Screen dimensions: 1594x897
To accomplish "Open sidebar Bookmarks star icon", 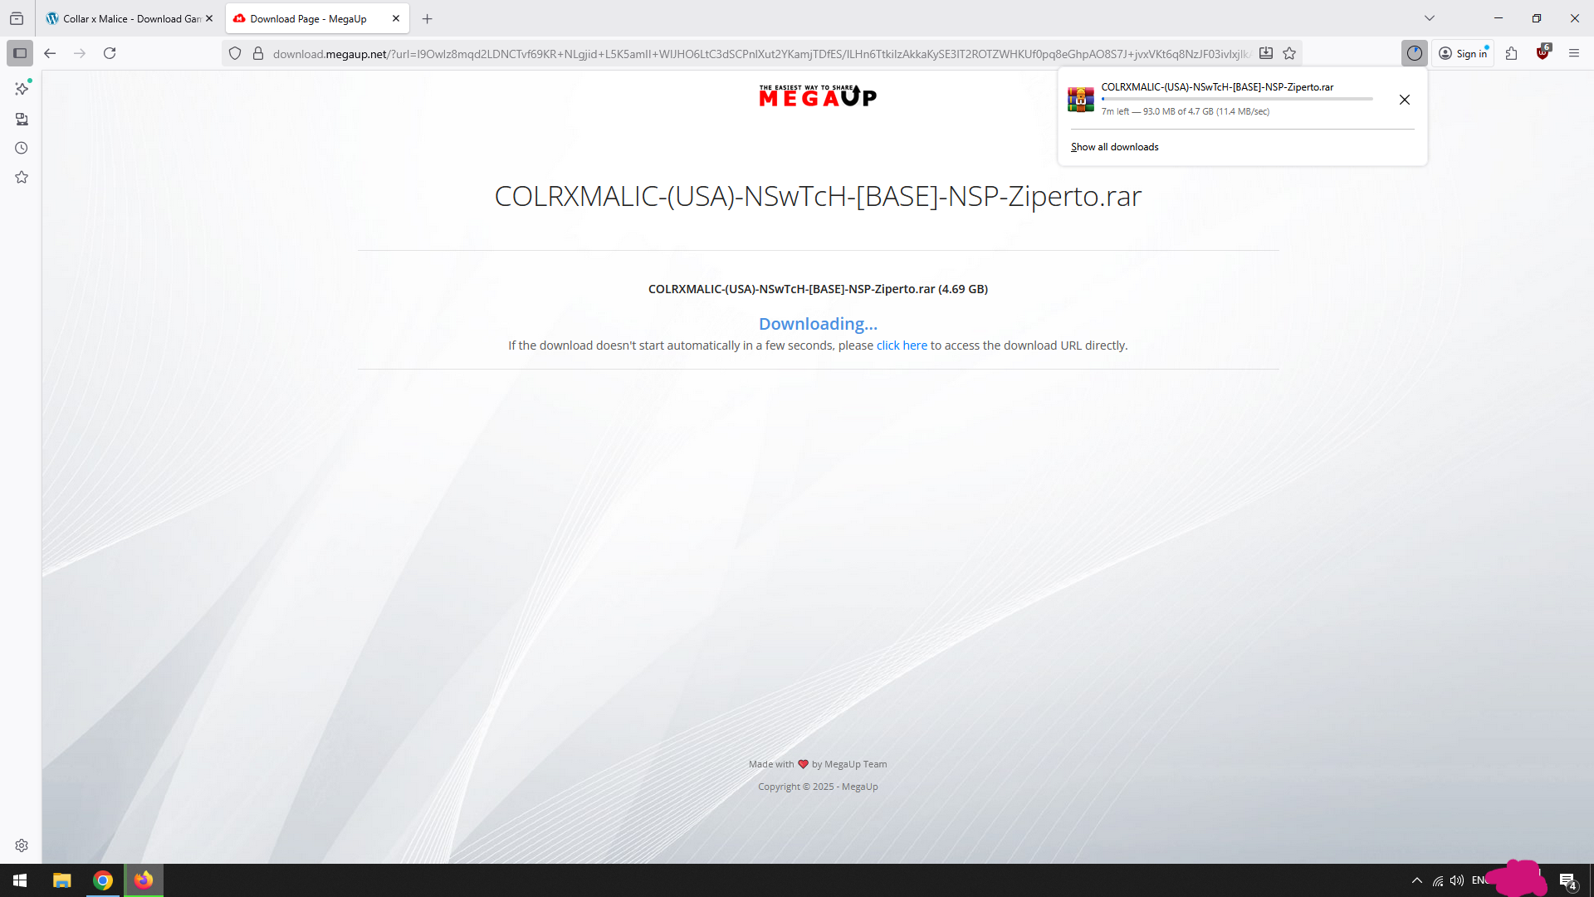I will click(22, 177).
